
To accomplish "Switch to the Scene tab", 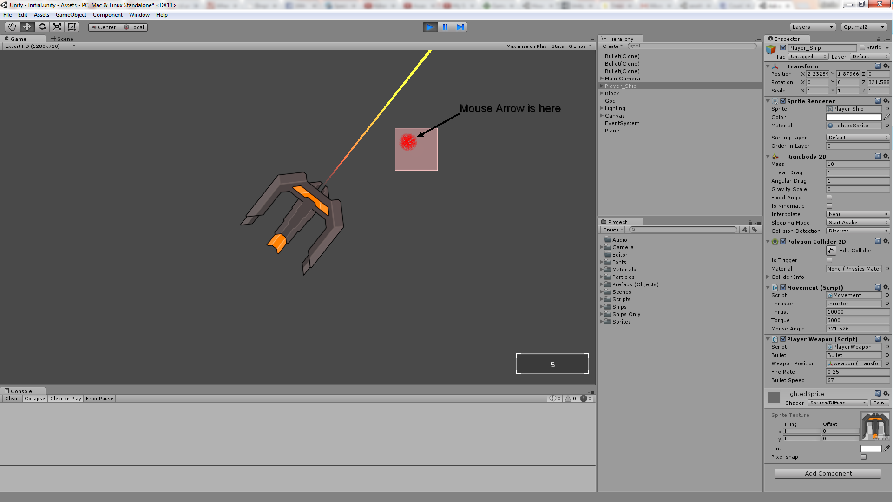I will click(x=62, y=39).
